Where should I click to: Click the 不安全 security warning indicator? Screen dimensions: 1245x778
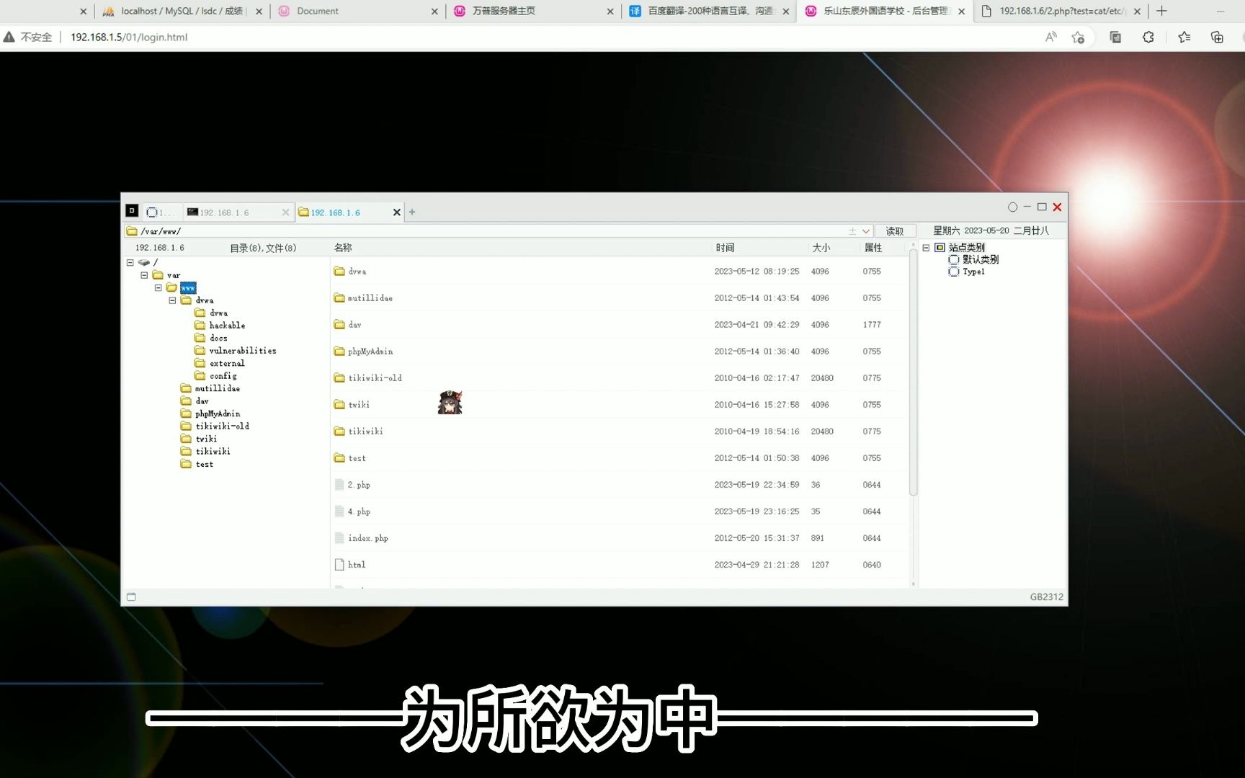[28, 37]
